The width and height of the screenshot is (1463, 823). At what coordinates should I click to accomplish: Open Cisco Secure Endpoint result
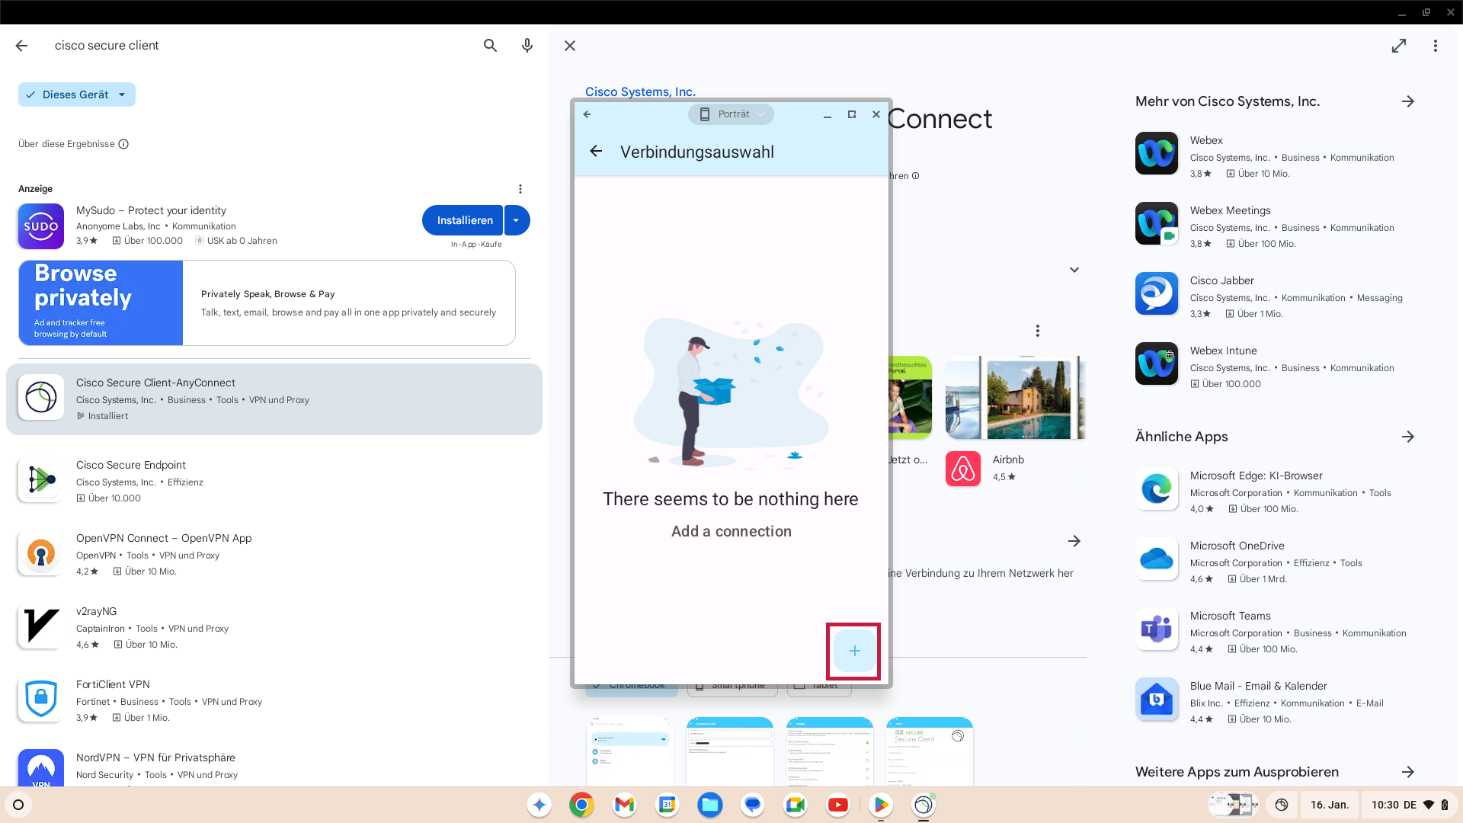point(274,481)
